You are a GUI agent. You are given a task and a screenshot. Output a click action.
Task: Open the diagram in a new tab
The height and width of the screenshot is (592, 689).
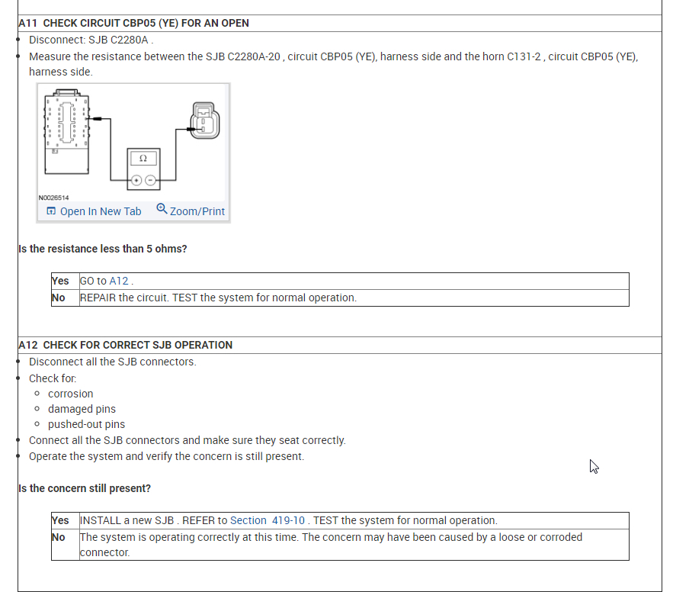tap(100, 211)
